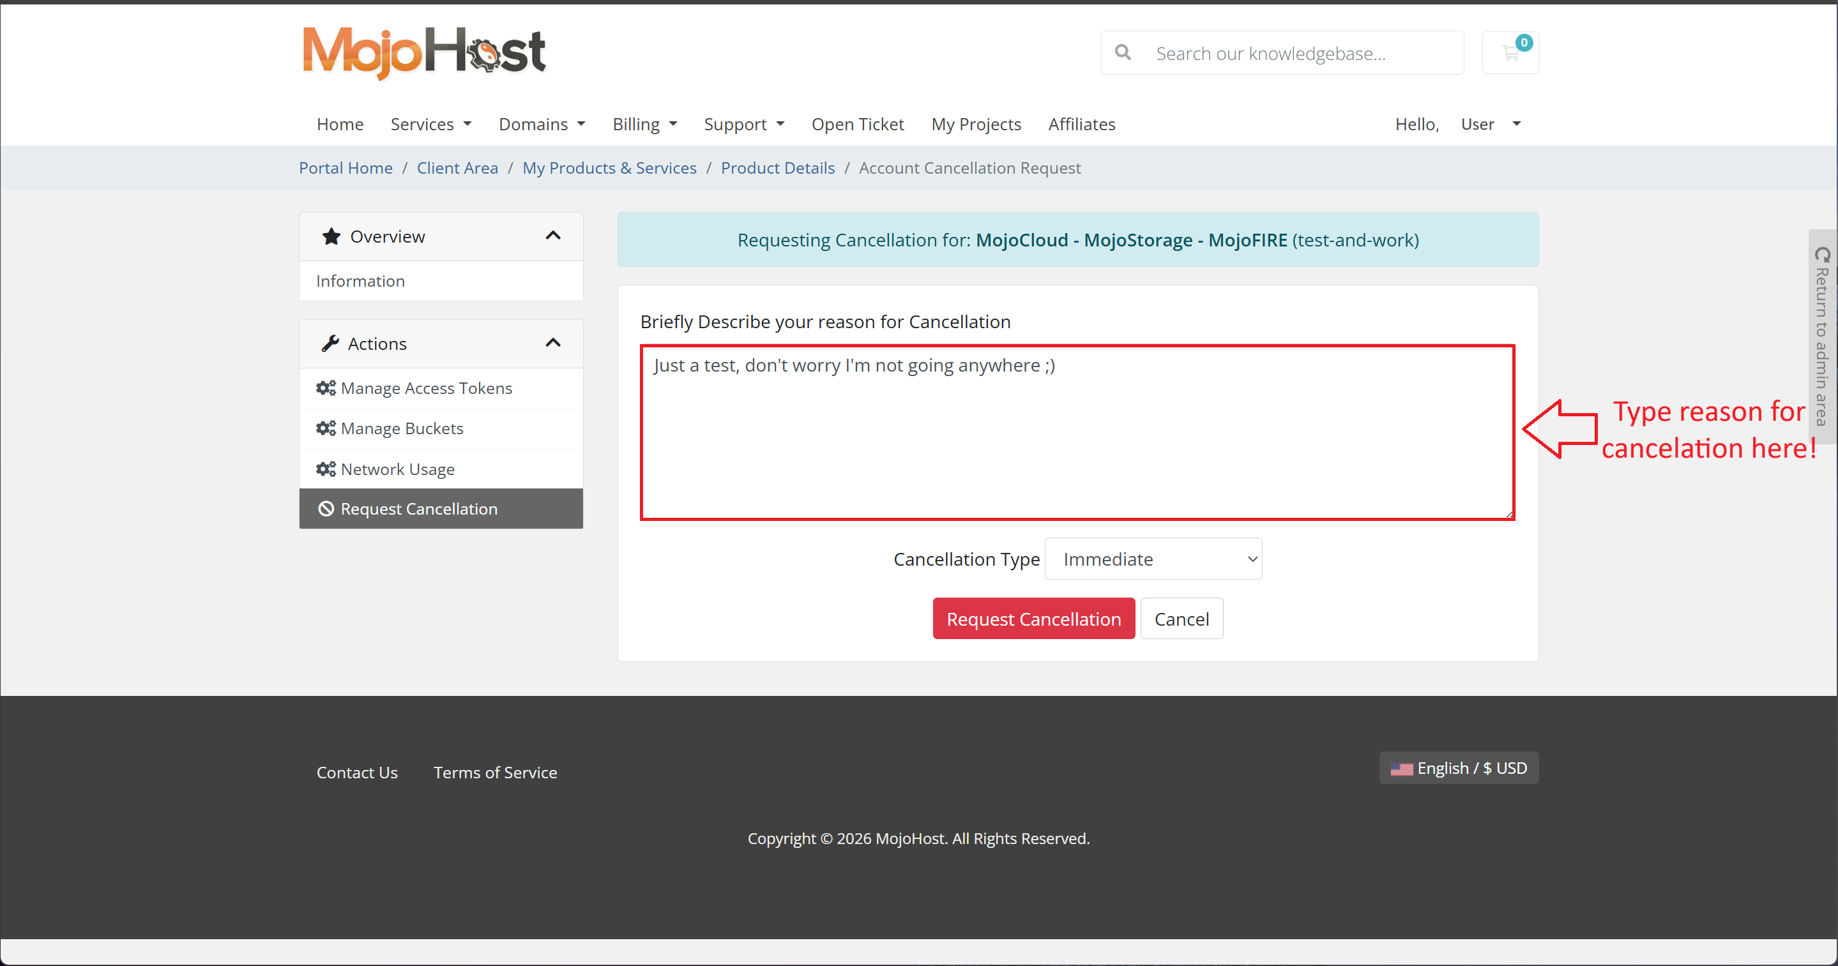The image size is (1838, 966).
Task: Open the shopping cart icon
Action: point(1510,53)
